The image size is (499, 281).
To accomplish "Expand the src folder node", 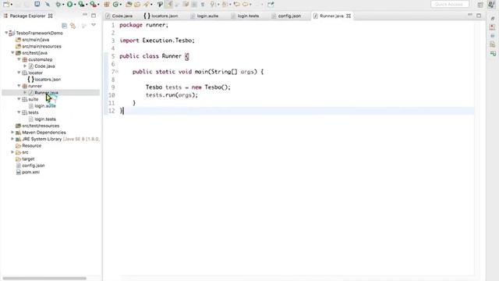I will point(12,152).
